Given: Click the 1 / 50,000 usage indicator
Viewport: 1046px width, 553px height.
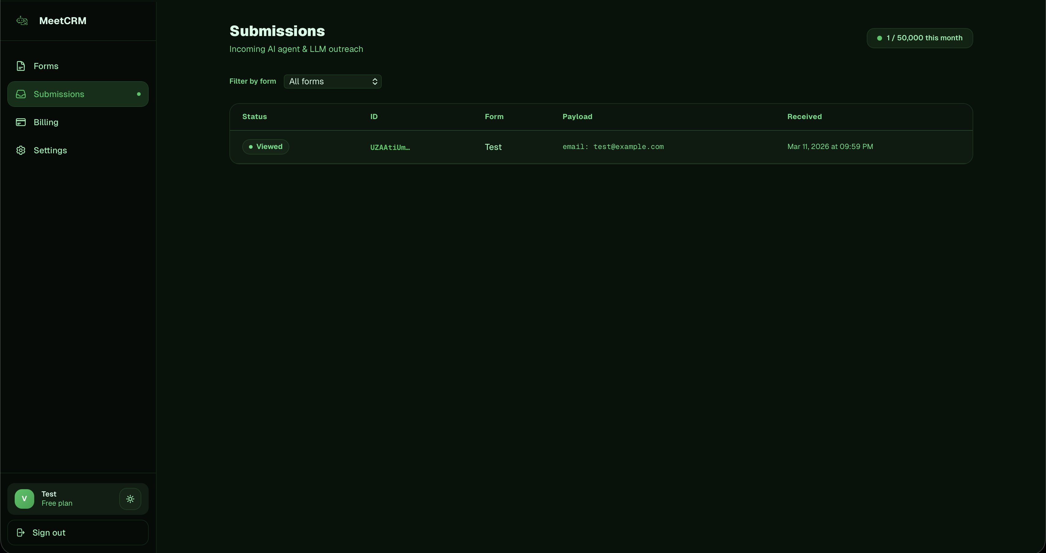Looking at the screenshot, I should coord(919,38).
